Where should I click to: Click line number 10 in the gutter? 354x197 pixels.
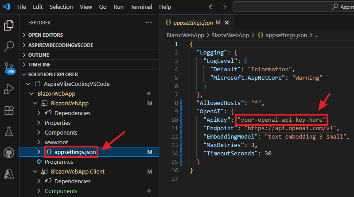[x=175, y=120]
